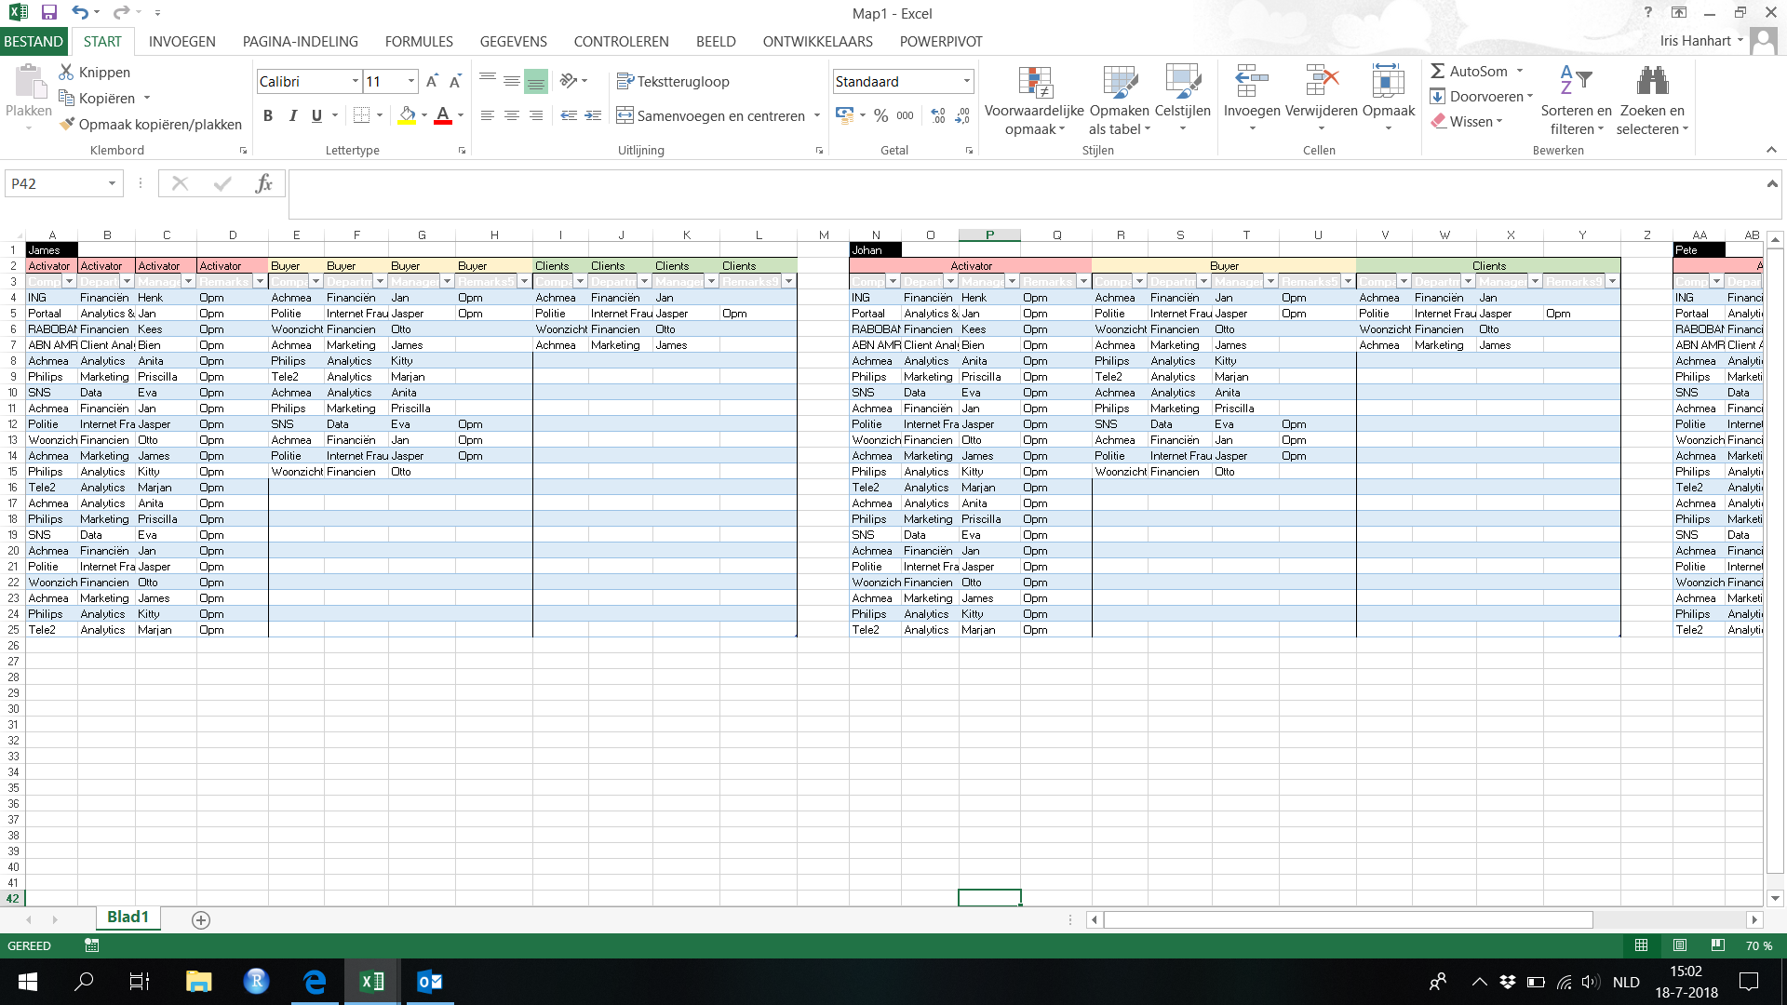This screenshot has width=1787, height=1005.
Task: Click the Bold formatting icon
Action: pos(268,115)
